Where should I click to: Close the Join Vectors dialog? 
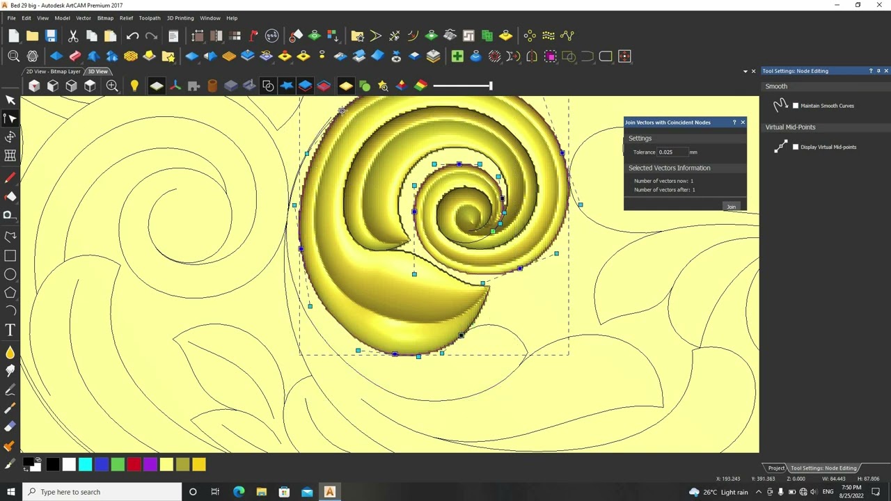(742, 122)
